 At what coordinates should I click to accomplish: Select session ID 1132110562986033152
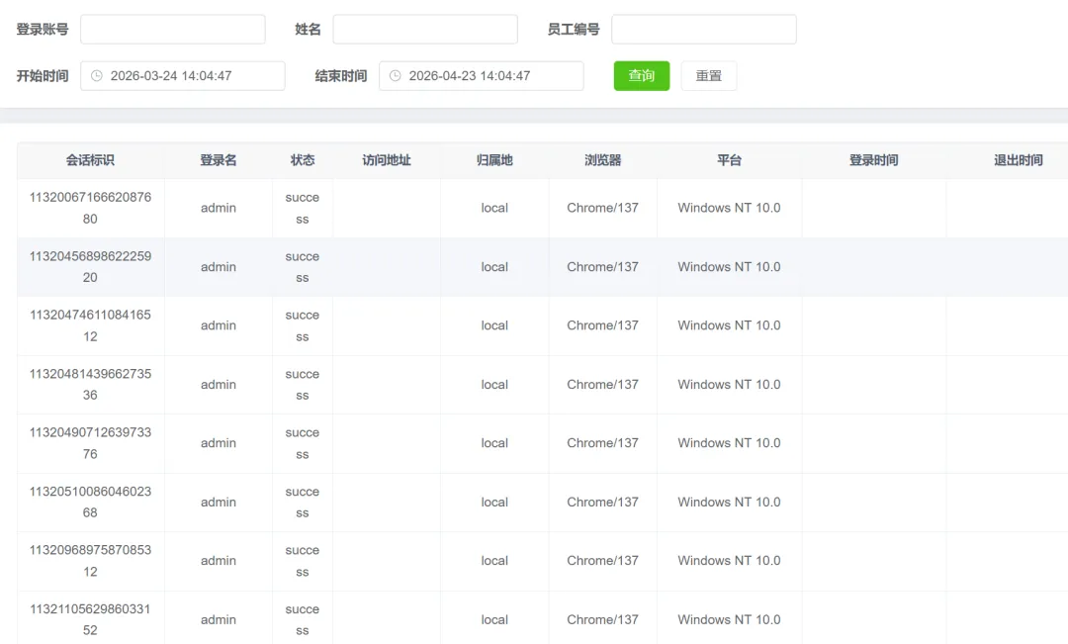click(91, 619)
